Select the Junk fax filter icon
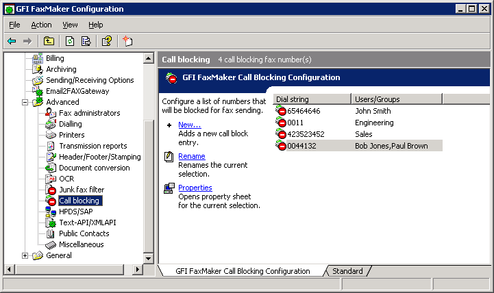The width and height of the screenshot is (494, 293). coord(51,190)
